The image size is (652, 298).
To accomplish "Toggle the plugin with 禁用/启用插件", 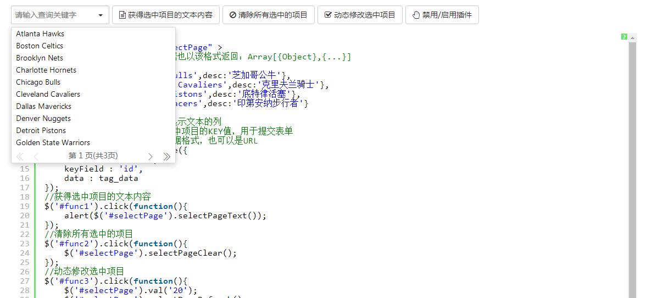I will point(442,15).
